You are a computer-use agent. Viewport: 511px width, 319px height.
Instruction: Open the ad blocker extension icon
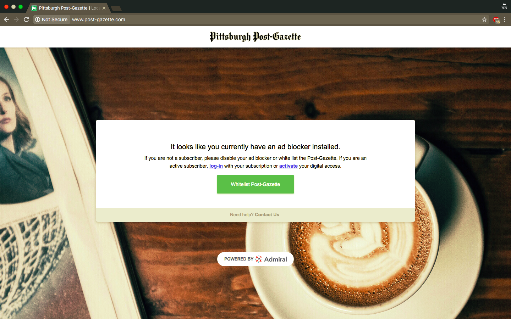pos(496,20)
